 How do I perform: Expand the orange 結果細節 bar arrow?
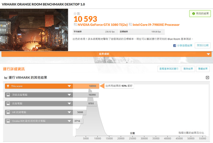pos(208,54)
